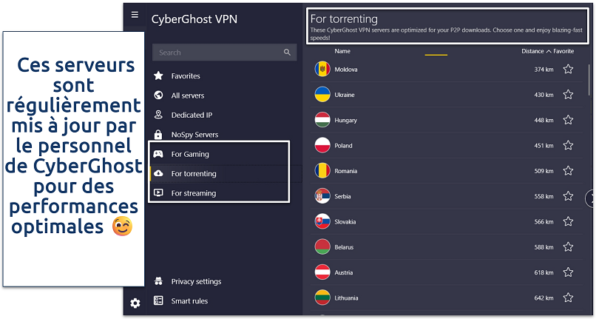Open the settings gear icon
Screen dimensions: 596x319
135,303
